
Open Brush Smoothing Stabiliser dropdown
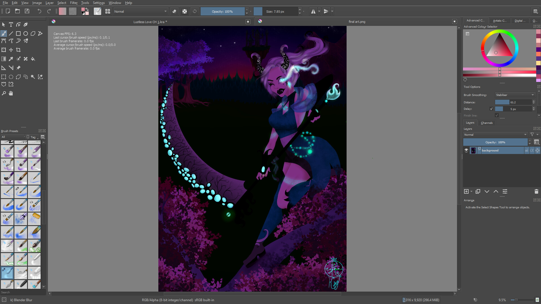point(515,95)
